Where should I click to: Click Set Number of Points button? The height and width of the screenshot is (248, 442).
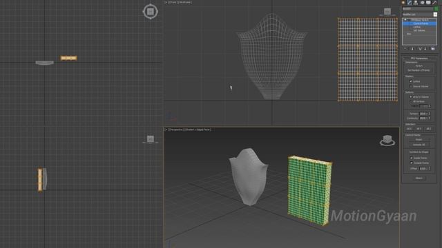click(x=419, y=70)
